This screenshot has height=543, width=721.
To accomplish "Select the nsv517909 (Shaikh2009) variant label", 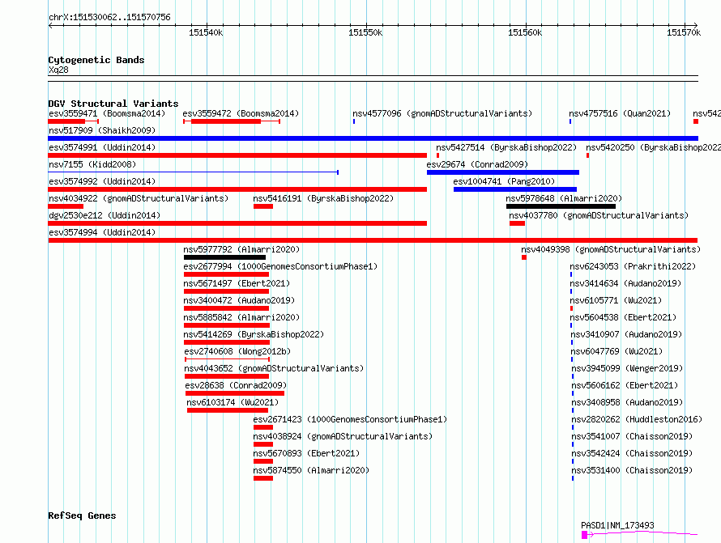I will tap(102, 130).
